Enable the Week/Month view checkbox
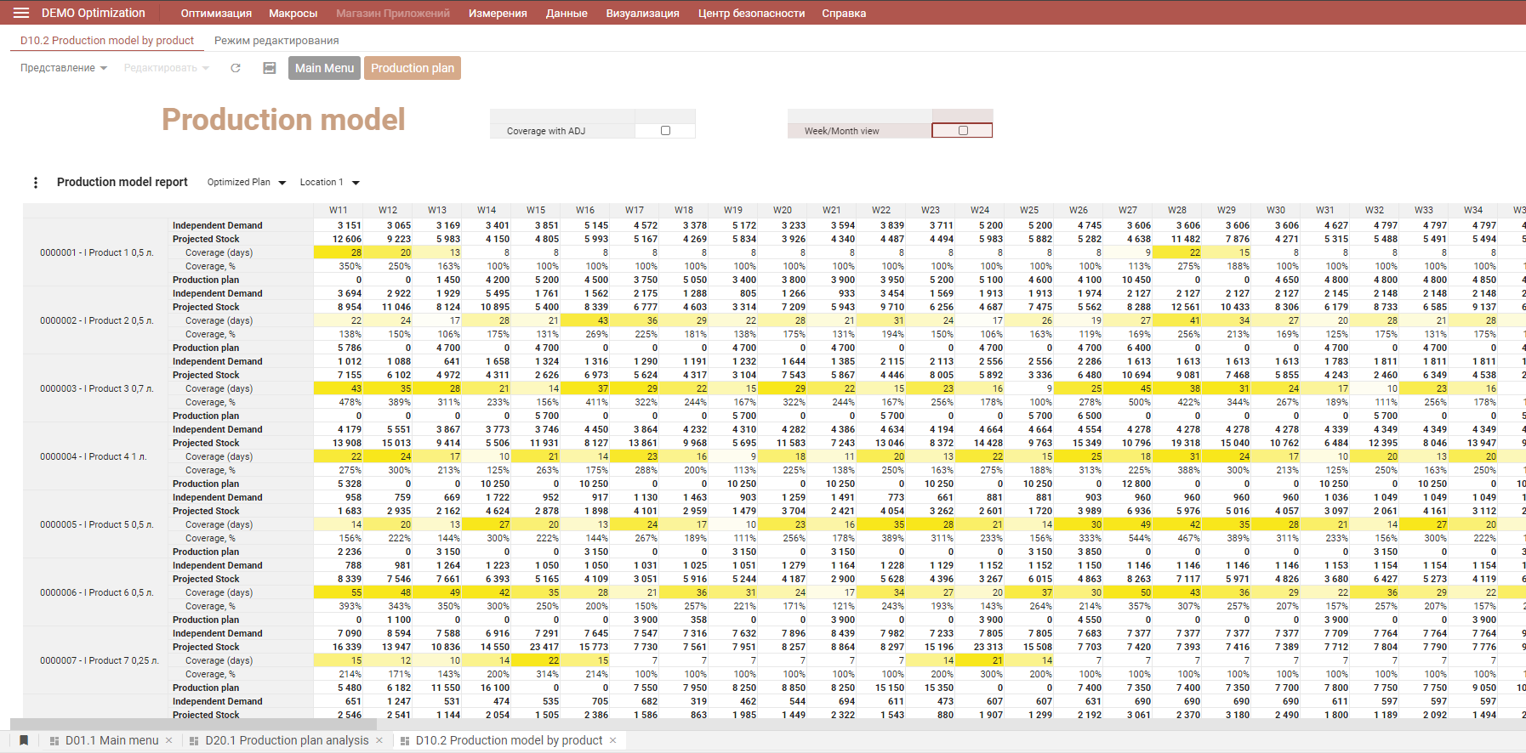This screenshot has height=753, width=1526. tap(963, 131)
